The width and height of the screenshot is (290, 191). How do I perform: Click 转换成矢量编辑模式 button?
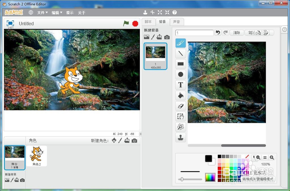(x=258, y=179)
